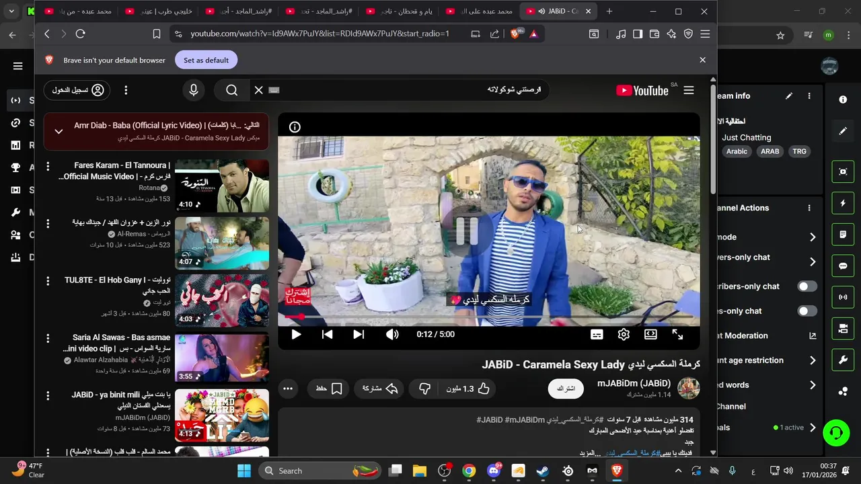The image size is (861, 484).
Task: Switch to محمد عبده على browser tab
Action: (479, 11)
